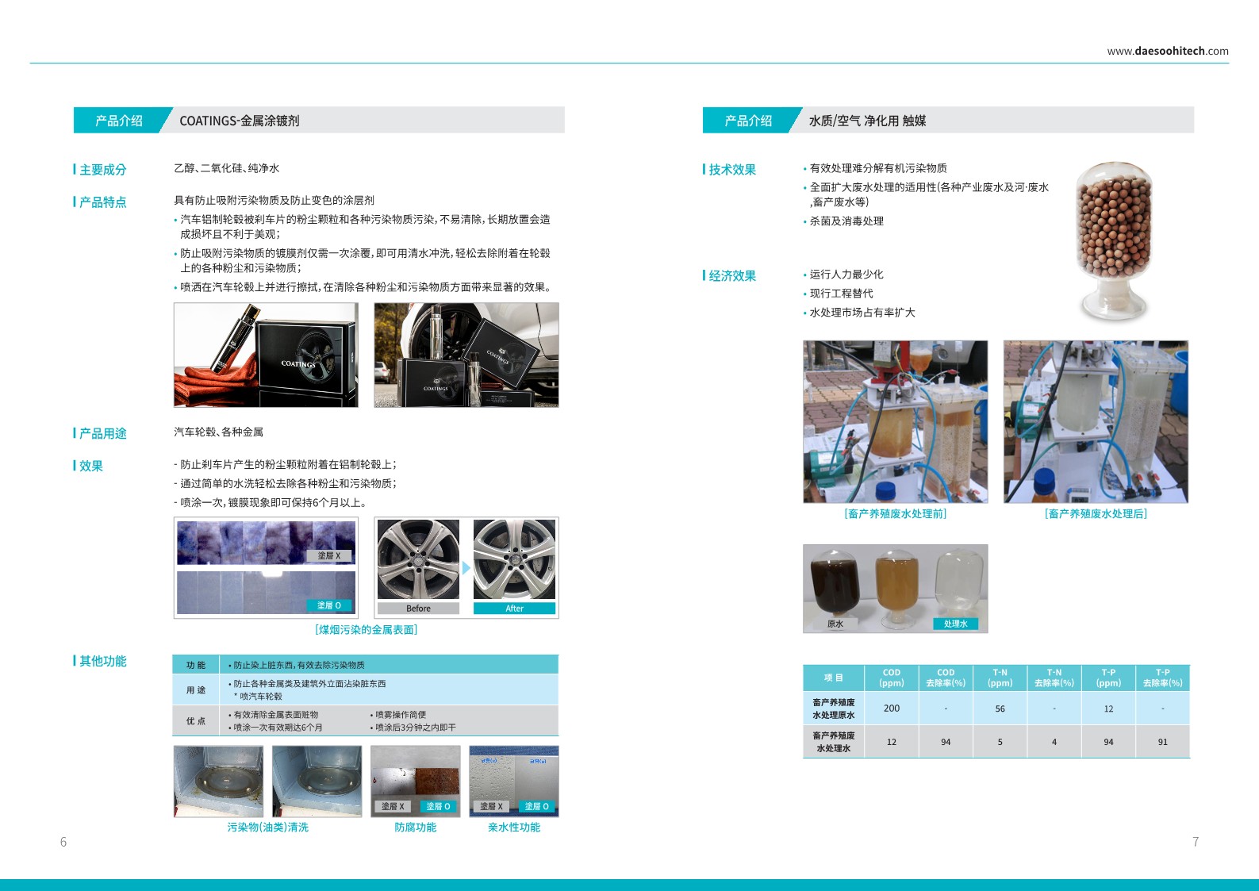Select the caption [煤烟污染的金属表面]
The width and height of the screenshot is (1259, 891).
(x=367, y=629)
